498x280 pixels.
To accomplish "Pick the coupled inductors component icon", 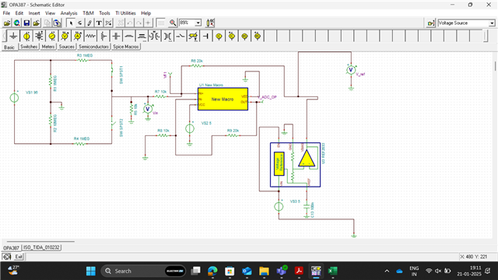I will point(155,37).
